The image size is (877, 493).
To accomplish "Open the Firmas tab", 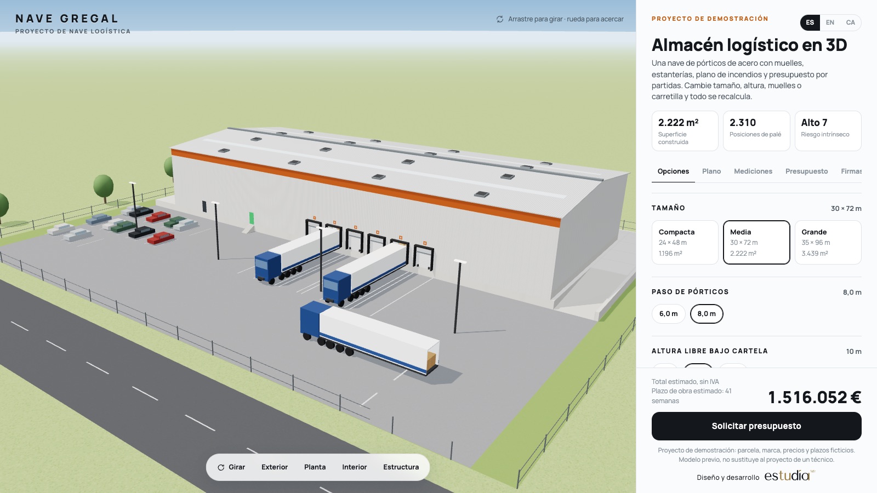I will click(x=851, y=171).
